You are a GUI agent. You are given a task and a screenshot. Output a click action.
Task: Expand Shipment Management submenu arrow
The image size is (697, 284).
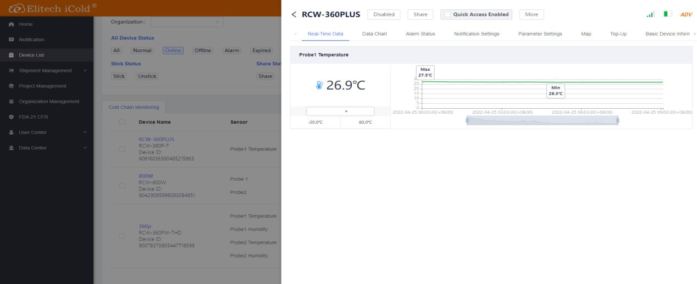coord(85,70)
